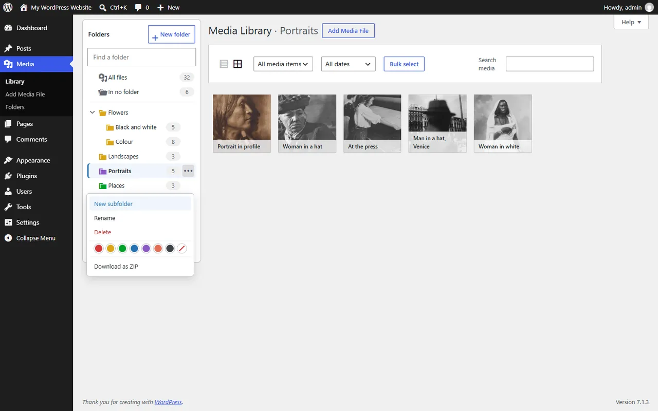Focus the Find a folder field
The image size is (658, 411).
coord(142,57)
